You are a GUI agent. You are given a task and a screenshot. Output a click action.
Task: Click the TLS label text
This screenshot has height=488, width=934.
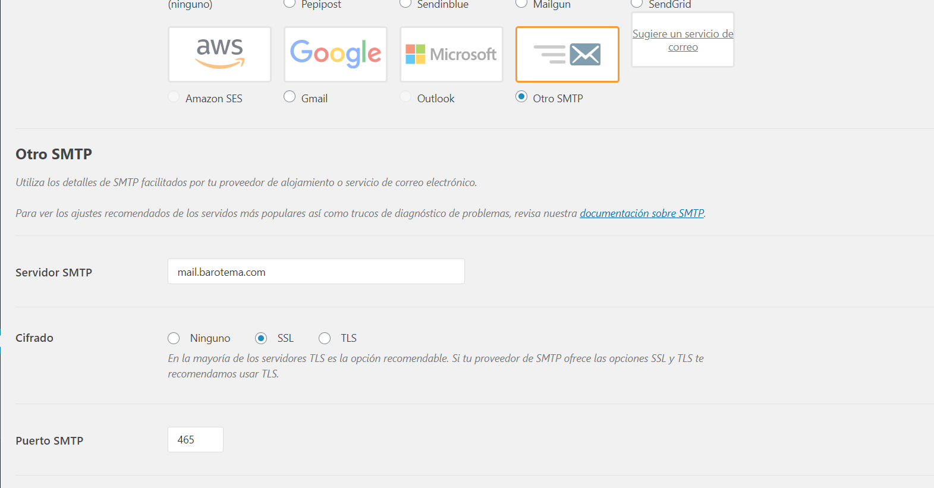click(x=348, y=338)
